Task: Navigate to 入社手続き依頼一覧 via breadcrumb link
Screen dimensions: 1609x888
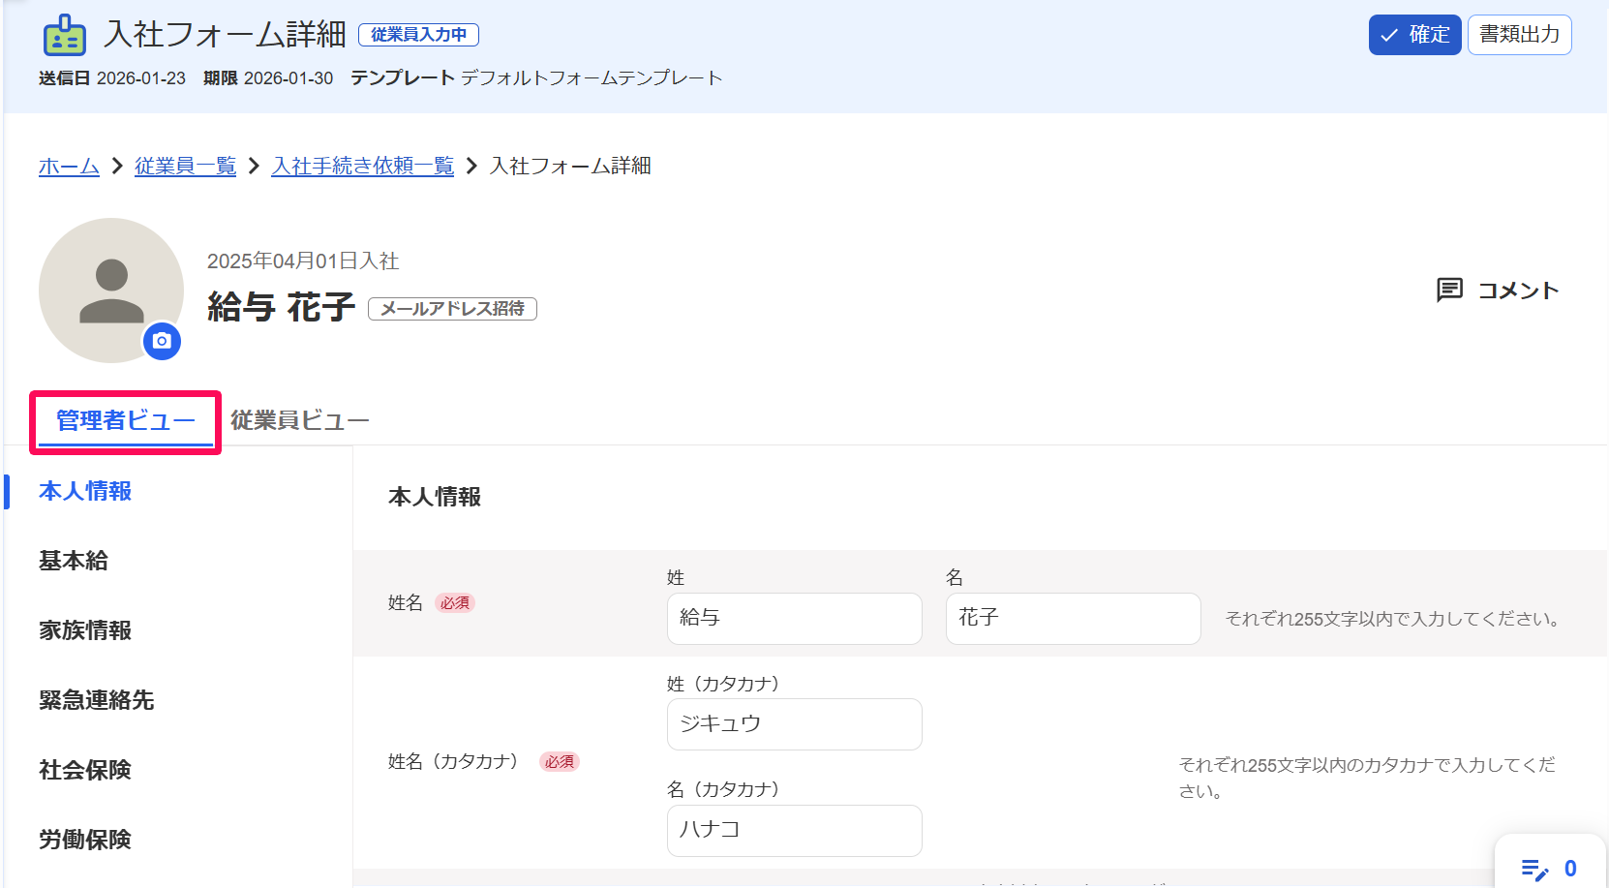Action: (362, 166)
